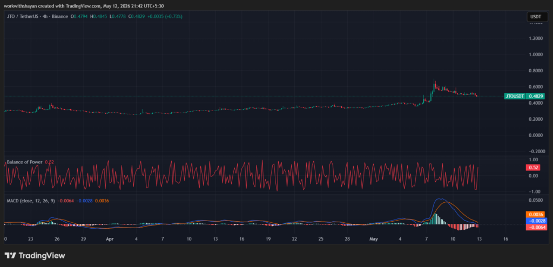Click the orange 0.0036 signal axis tag
Viewport: 553px width, 267px height.
[536, 214]
